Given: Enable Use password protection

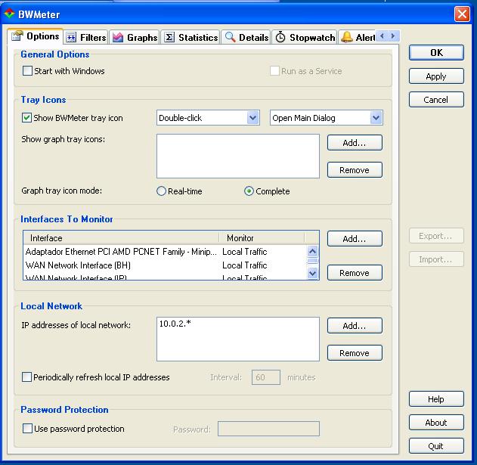Looking at the screenshot, I should 27,429.
